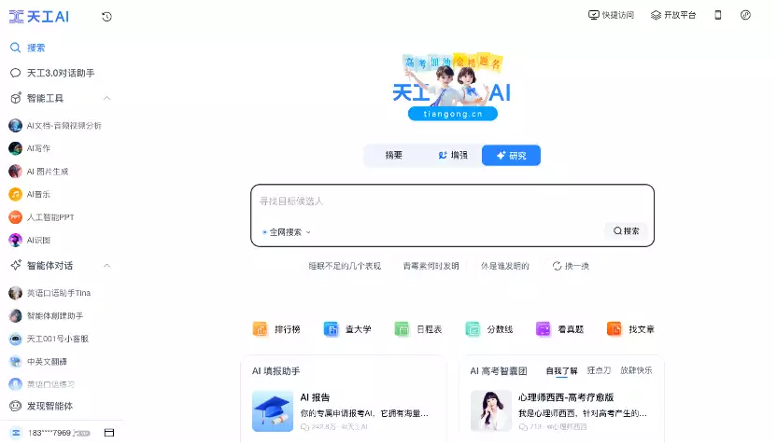
Task: Open the 英语口语练习 agent
Action: click(42, 384)
